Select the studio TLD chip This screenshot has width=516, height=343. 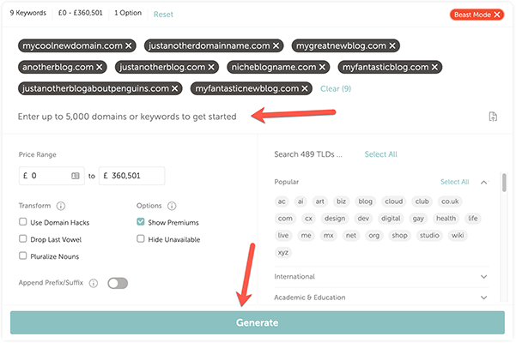point(429,236)
